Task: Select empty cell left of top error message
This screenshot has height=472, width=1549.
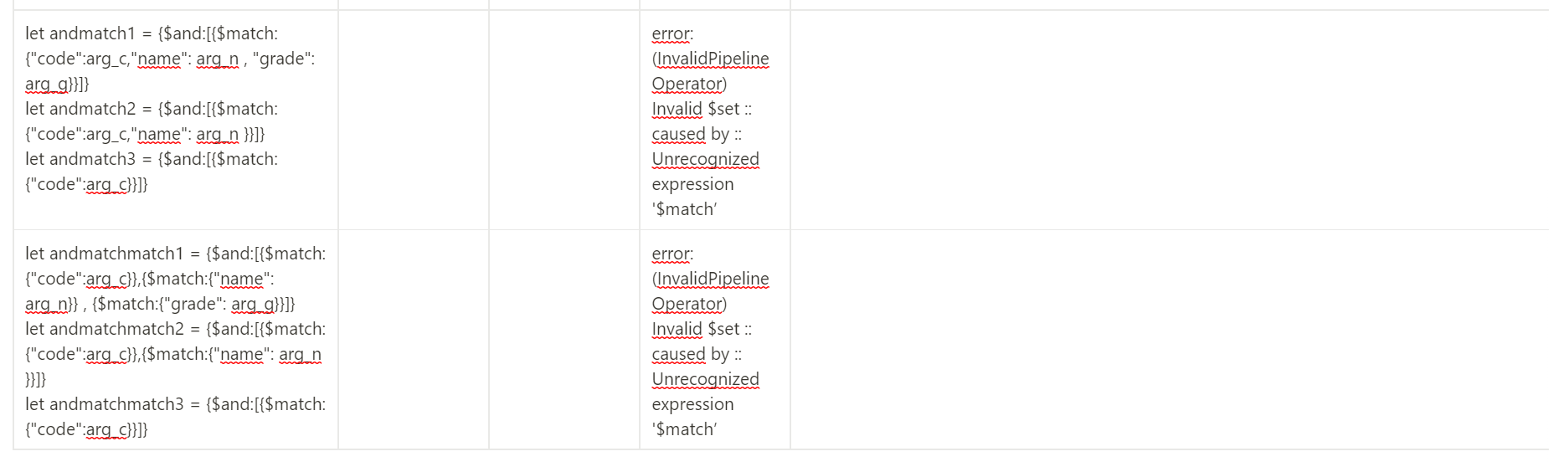Action: (564, 120)
